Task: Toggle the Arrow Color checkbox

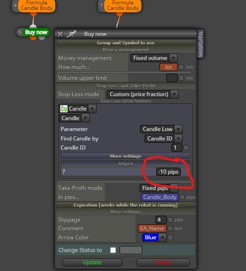Action: (x=170, y=237)
